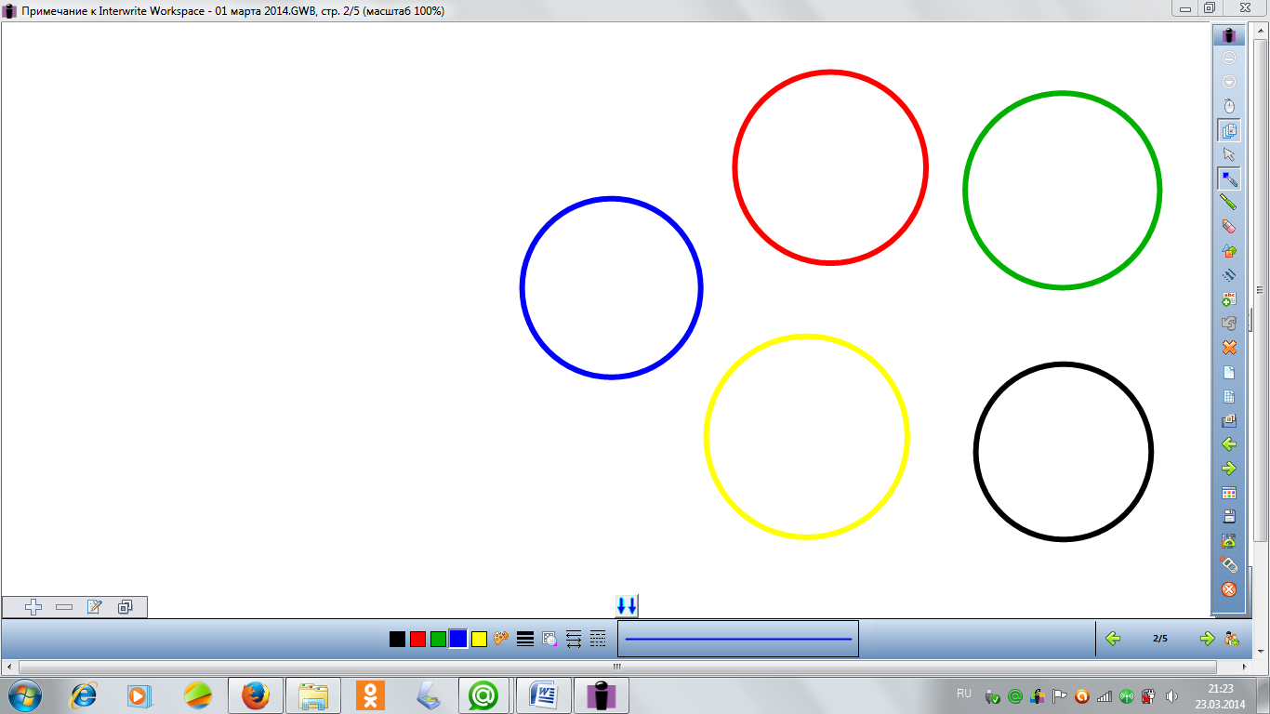Save file with floppy disk icon
The height and width of the screenshot is (714, 1270).
tap(1229, 517)
